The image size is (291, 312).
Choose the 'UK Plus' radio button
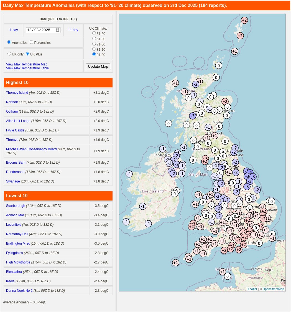coord(28,54)
